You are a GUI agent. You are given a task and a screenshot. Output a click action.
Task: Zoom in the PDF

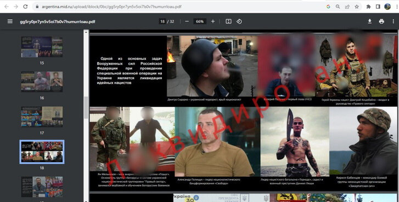pyautogui.click(x=213, y=21)
